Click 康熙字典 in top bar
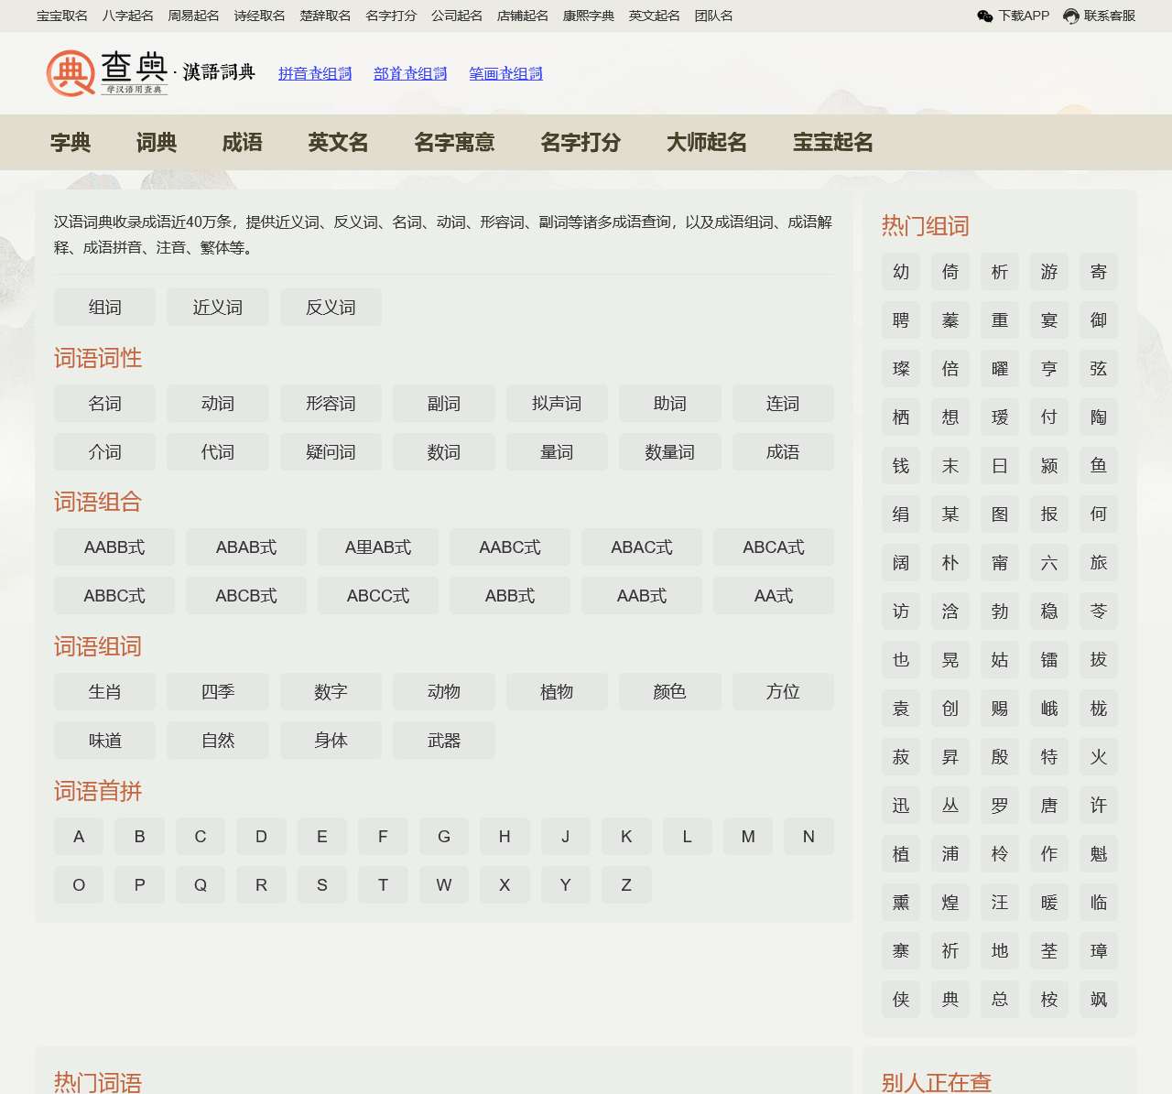Viewport: 1172px width, 1094px height. pyautogui.click(x=588, y=16)
